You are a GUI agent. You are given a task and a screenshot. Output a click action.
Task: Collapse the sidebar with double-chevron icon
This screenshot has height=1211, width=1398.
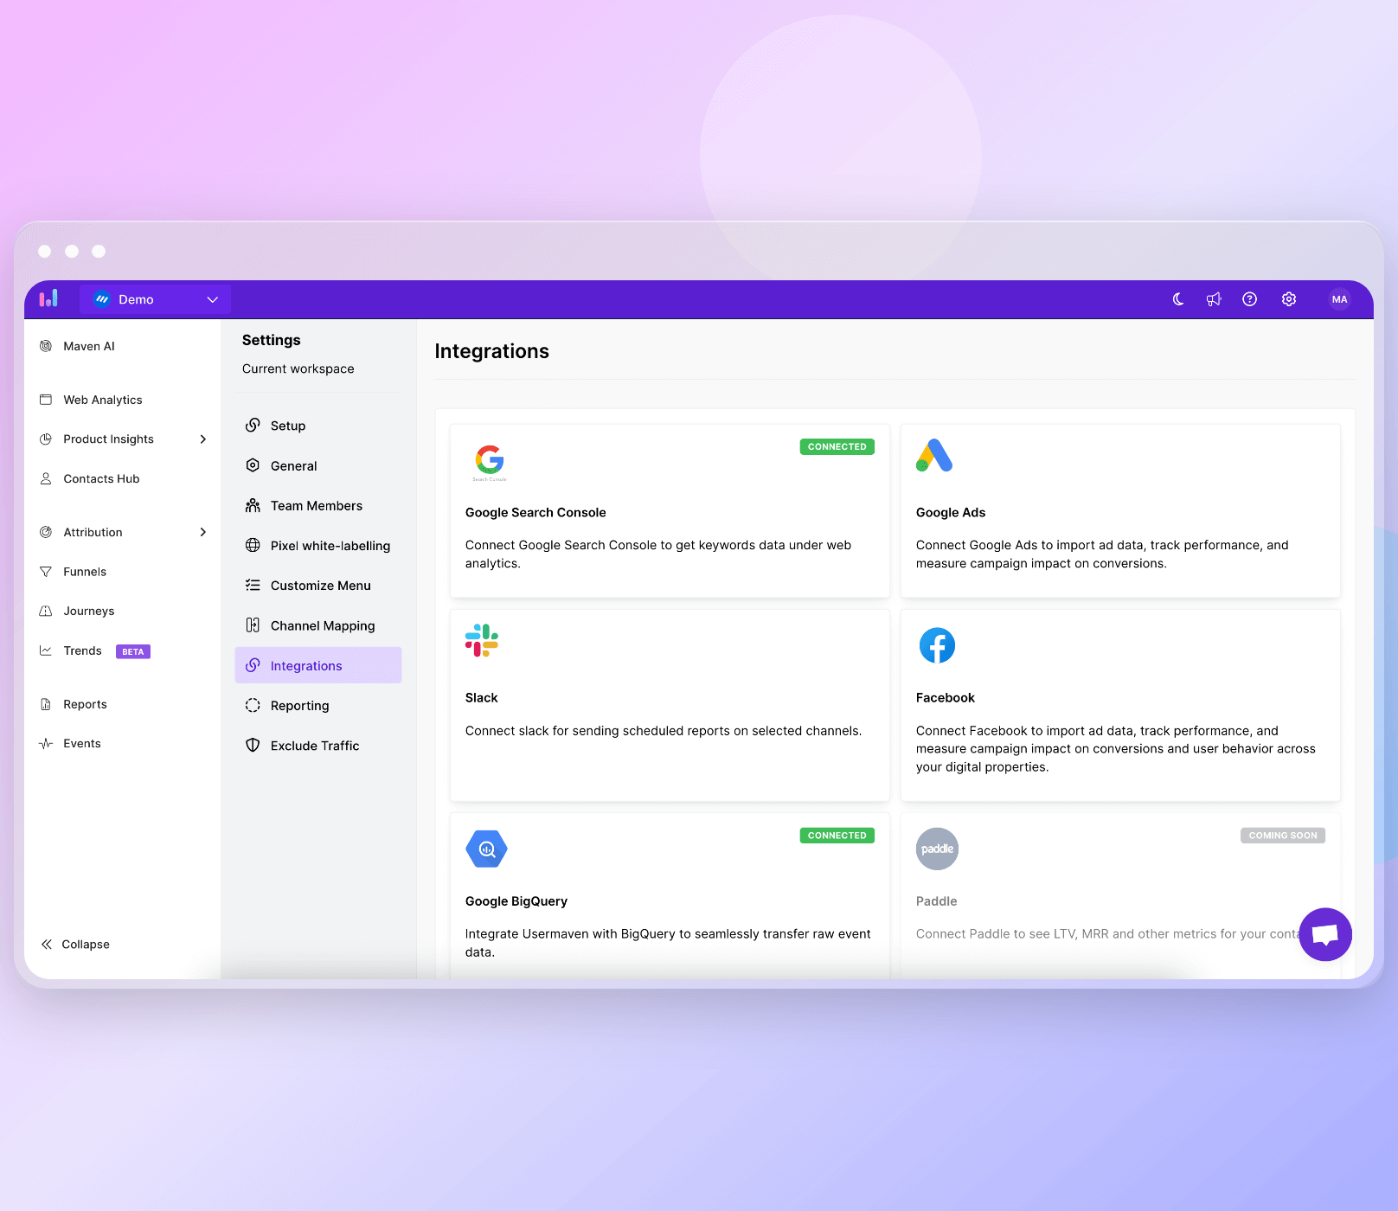click(47, 944)
